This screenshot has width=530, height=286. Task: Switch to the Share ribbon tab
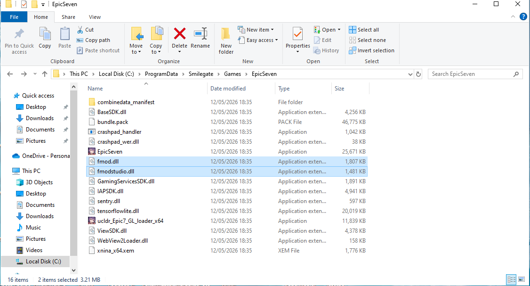tap(68, 17)
